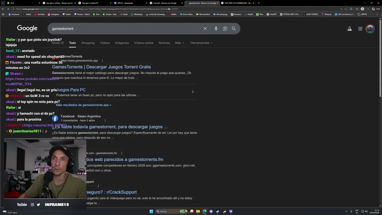
Task: Open web parecidos a gamestorrents.fm result
Action: 125,159
